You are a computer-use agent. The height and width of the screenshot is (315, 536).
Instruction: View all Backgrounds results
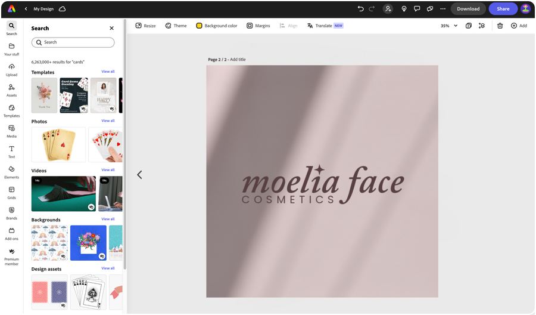point(108,219)
